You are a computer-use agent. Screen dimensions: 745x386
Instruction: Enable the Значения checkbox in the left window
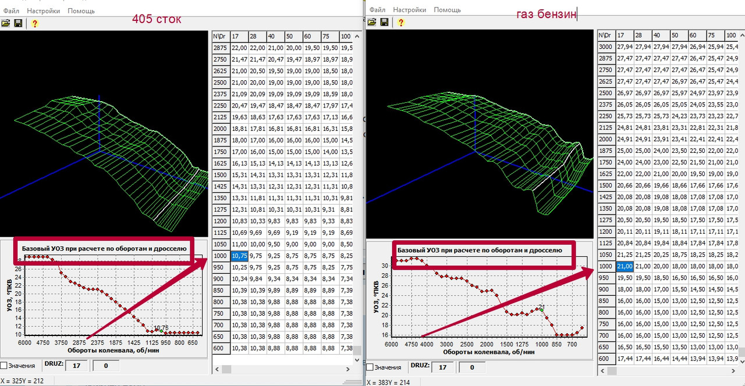click(x=4, y=366)
